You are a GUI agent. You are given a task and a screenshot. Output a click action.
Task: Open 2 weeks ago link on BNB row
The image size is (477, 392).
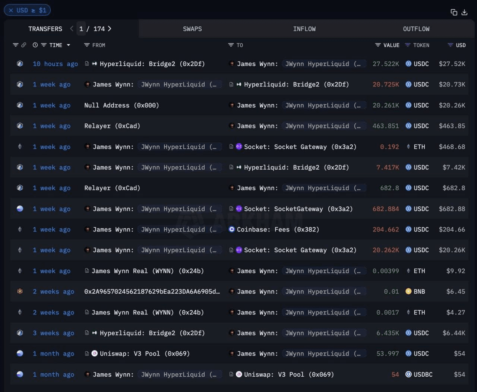[x=53, y=291]
